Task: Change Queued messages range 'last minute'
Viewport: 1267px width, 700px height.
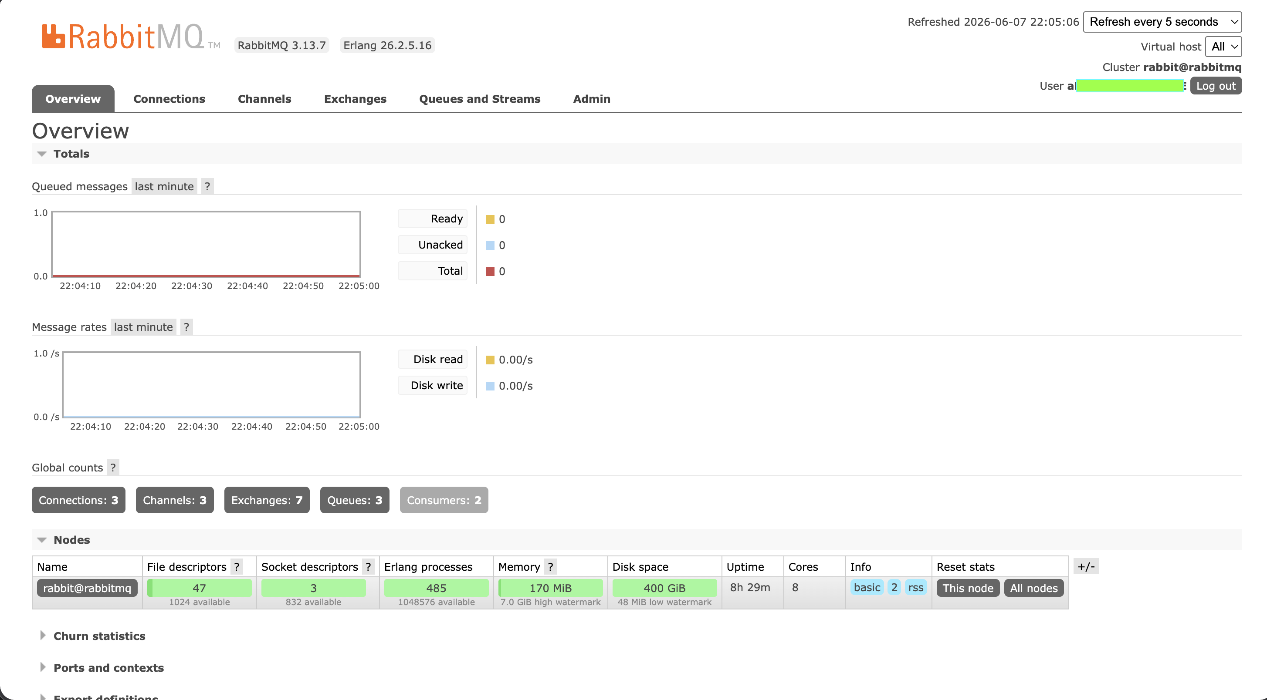Action: click(x=164, y=186)
